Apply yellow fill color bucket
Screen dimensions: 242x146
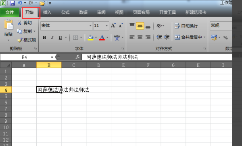[91, 37]
